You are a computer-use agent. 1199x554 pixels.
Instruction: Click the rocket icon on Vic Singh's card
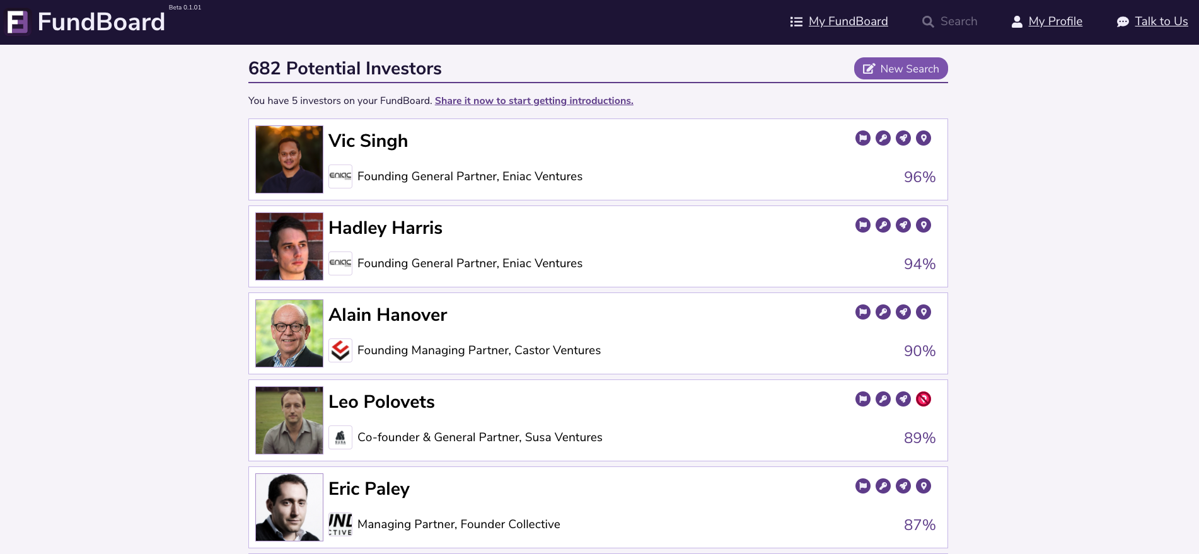tap(903, 138)
